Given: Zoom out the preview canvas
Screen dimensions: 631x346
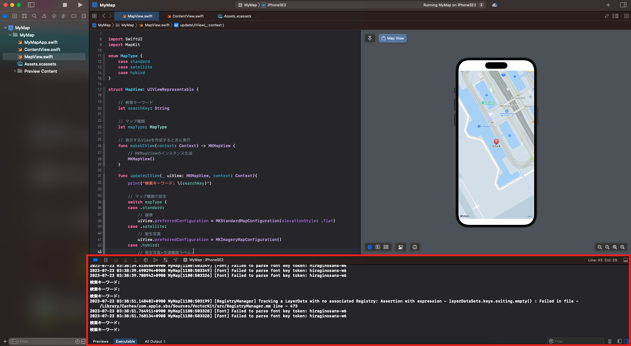Looking at the screenshot, I should pyautogui.click(x=600, y=247).
